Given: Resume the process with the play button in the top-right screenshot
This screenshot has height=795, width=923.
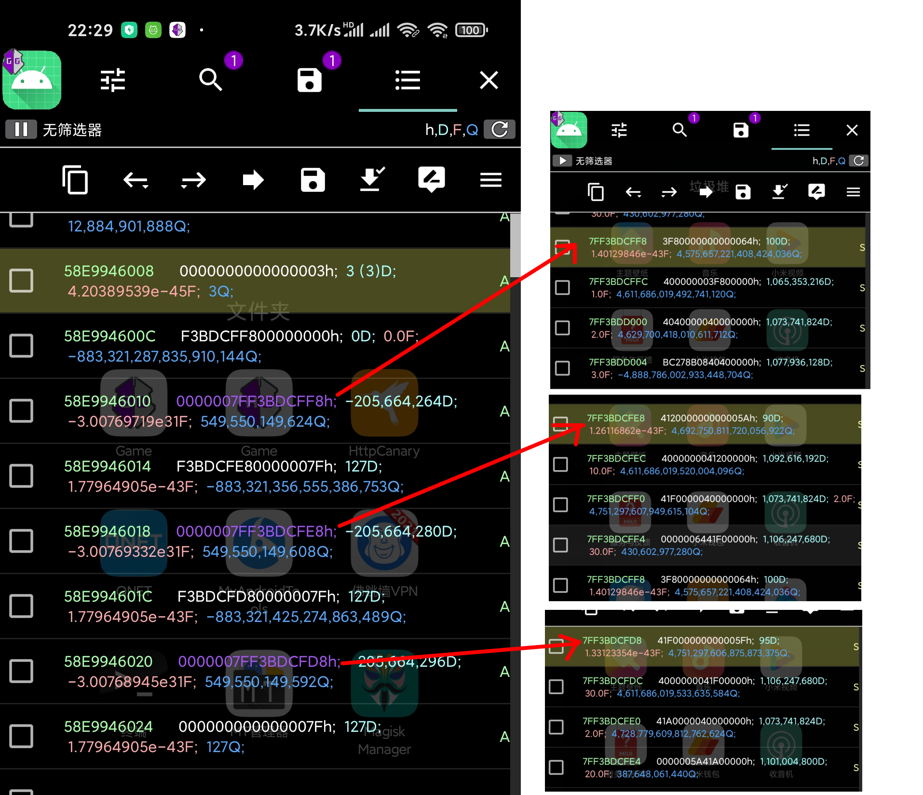Looking at the screenshot, I should click(x=562, y=161).
